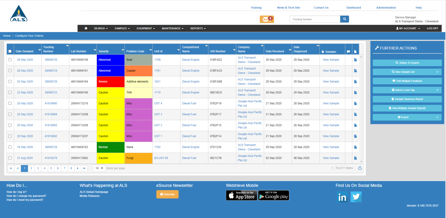This screenshot has width=446, height=218.
Task: Click into the Tracking Number search field
Action: 315,19
